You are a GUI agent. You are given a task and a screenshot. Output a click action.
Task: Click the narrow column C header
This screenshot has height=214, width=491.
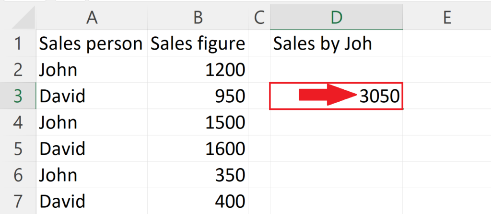click(259, 17)
